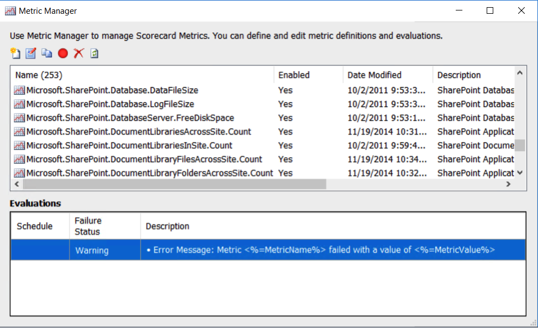Select Microsoft.SharePoint.Database.DataFileSize metric
Viewport: 538px width, 328px height.
[x=112, y=90]
